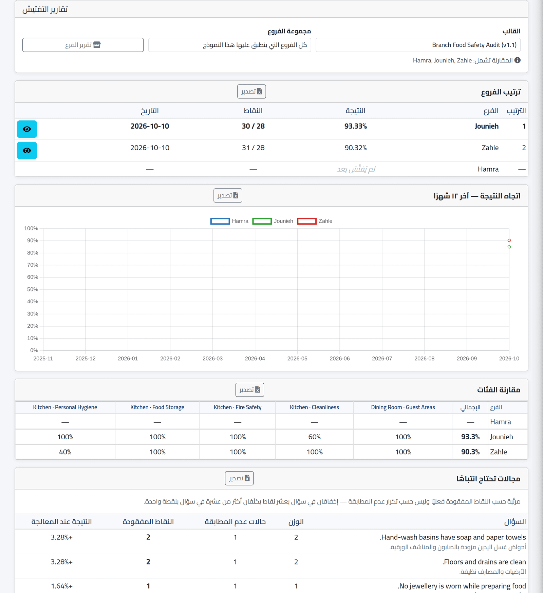Select Hamra row not inspected yet text
Viewport: 543px width, 593px height.
coord(356,169)
